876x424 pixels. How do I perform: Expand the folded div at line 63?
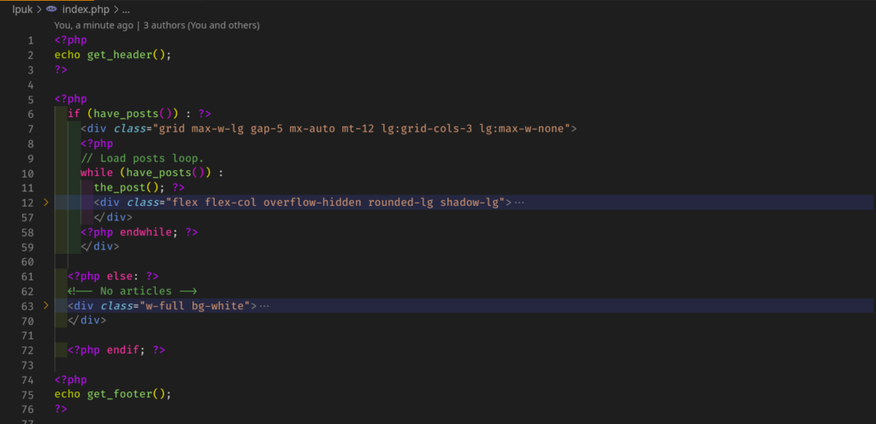(45, 305)
